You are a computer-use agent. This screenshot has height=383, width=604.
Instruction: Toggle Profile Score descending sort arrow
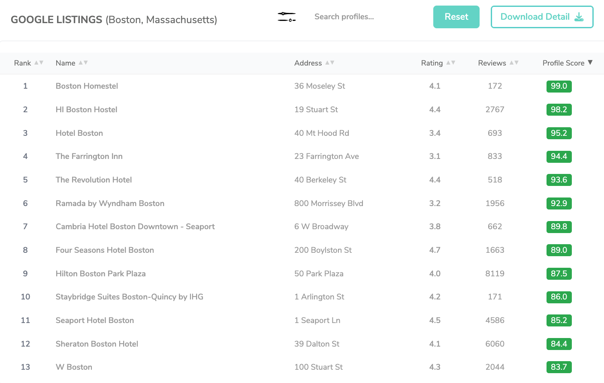pos(590,63)
